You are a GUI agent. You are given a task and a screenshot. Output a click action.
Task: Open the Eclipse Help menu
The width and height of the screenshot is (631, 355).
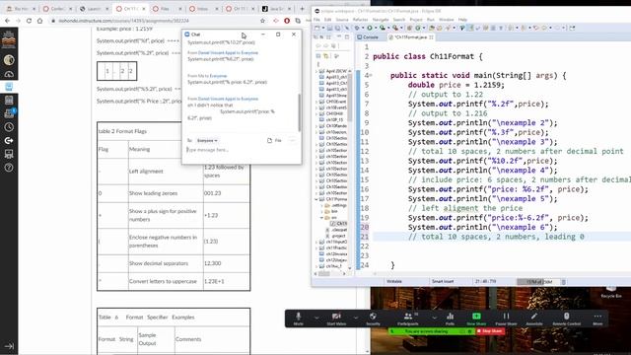point(462,20)
